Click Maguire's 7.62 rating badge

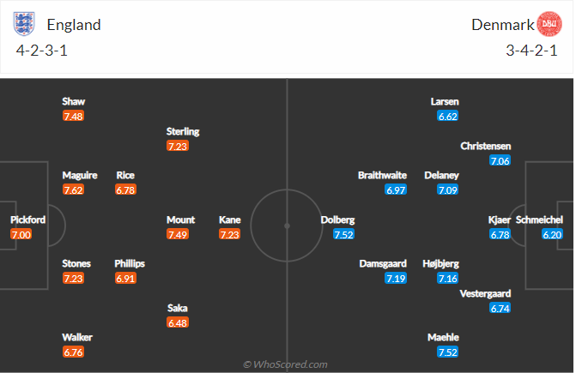coord(74,190)
